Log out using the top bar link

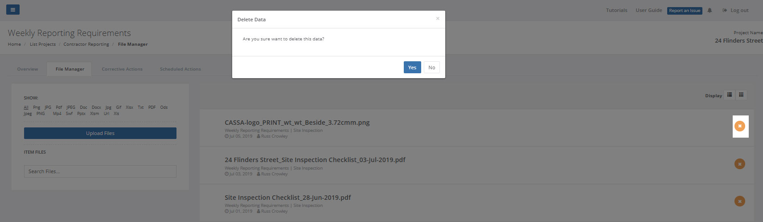coord(736,10)
